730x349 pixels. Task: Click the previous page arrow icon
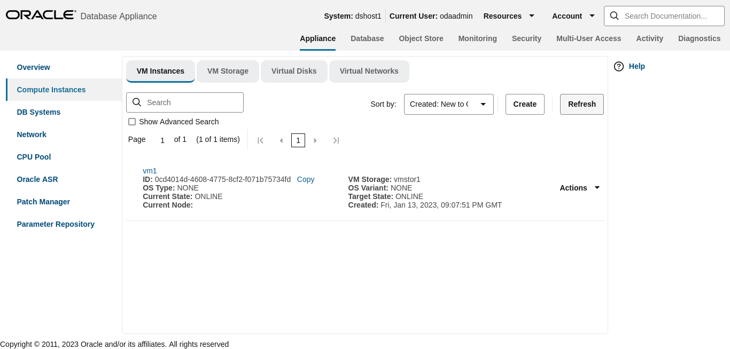tap(281, 140)
